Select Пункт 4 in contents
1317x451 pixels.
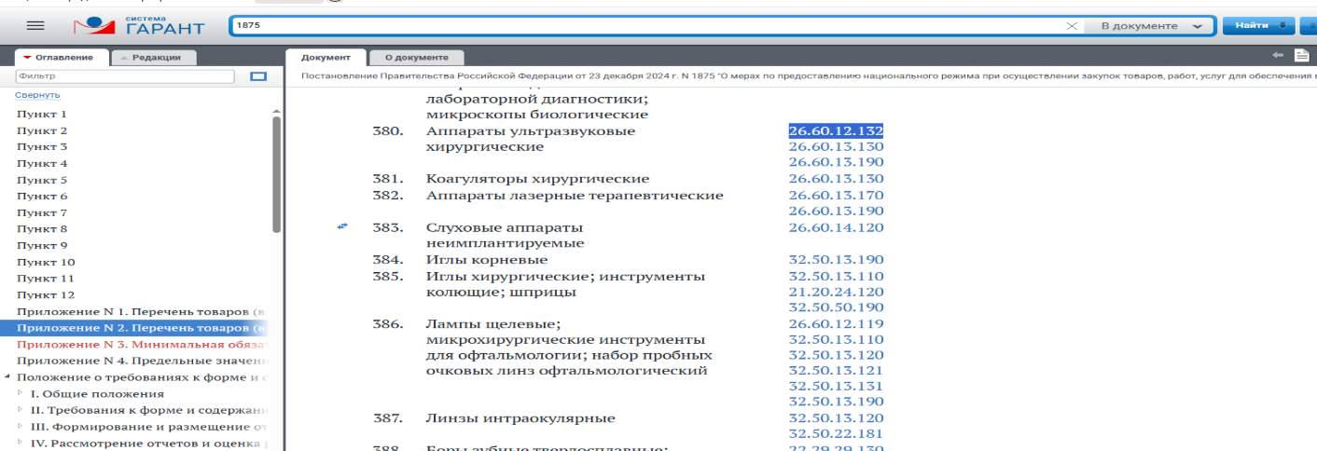click(42, 163)
